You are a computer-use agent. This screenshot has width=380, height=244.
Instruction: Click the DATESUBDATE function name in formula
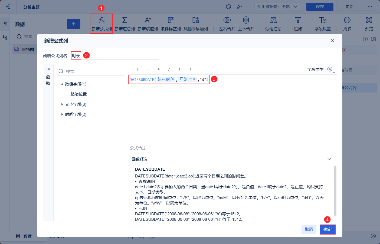click(x=142, y=80)
